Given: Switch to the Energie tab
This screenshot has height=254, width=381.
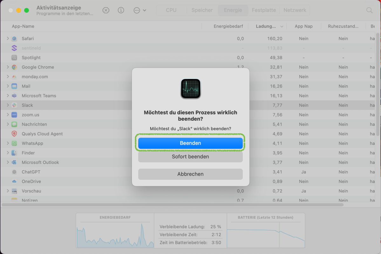Looking at the screenshot, I should click(x=233, y=10).
